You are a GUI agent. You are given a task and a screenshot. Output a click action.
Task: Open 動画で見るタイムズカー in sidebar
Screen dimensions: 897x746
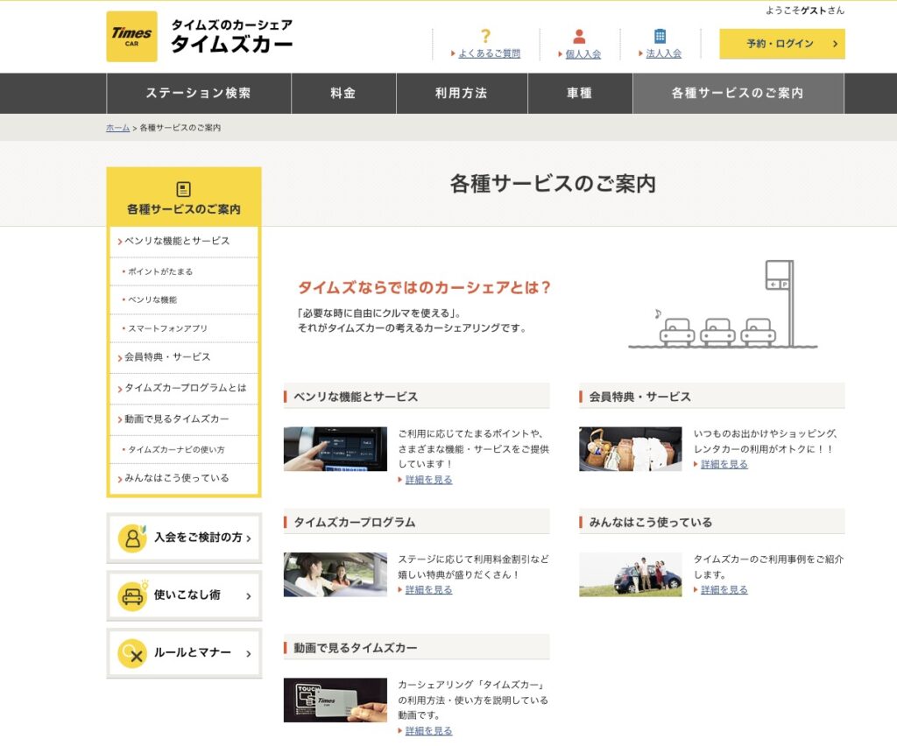click(184, 419)
